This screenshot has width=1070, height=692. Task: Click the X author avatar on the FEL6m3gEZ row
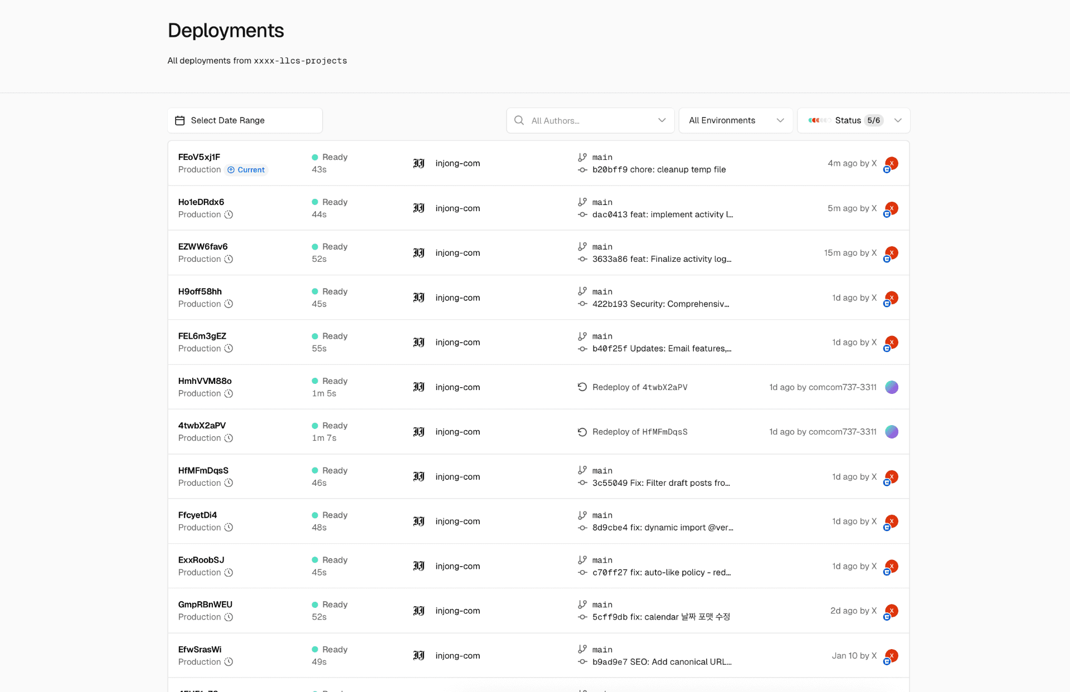[x=891, y=342]
